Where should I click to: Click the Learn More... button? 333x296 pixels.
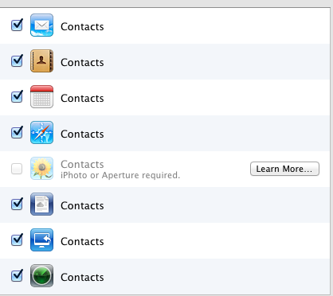pos(284,169)
